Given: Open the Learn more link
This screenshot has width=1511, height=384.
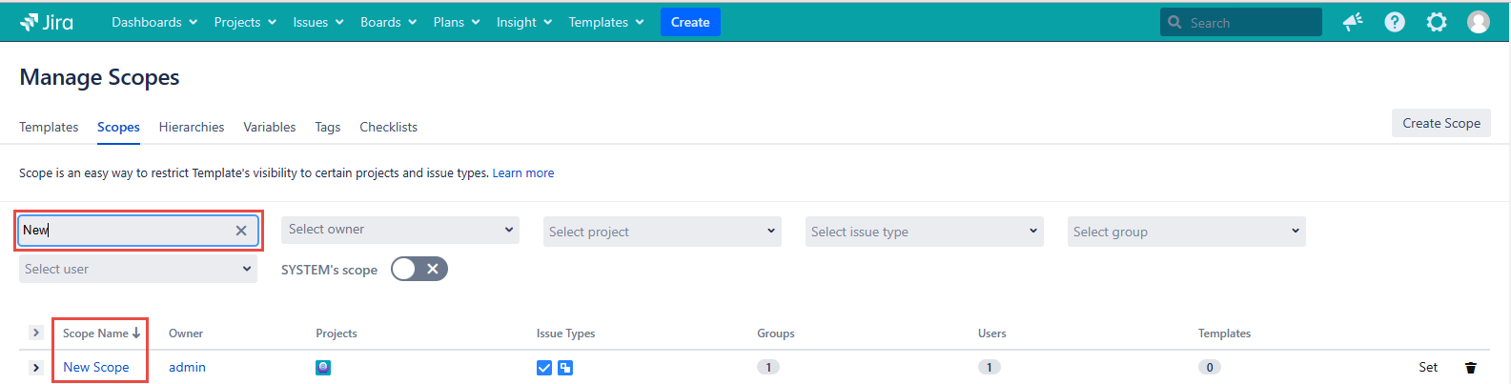Looking at the screenshot, I should 522,173.
